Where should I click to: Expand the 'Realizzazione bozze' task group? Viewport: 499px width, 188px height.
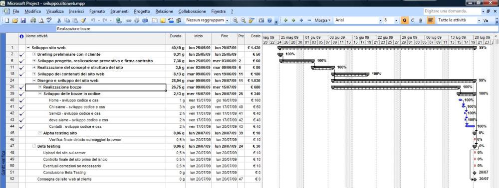tap(40, 87)
